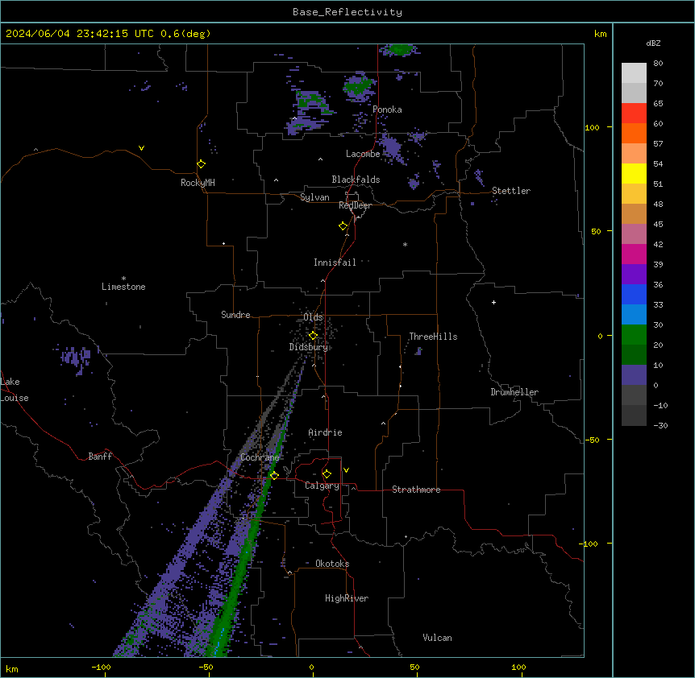Select the asterisk marker above Limestone label

pyautogui.click(x=123, y=279)
